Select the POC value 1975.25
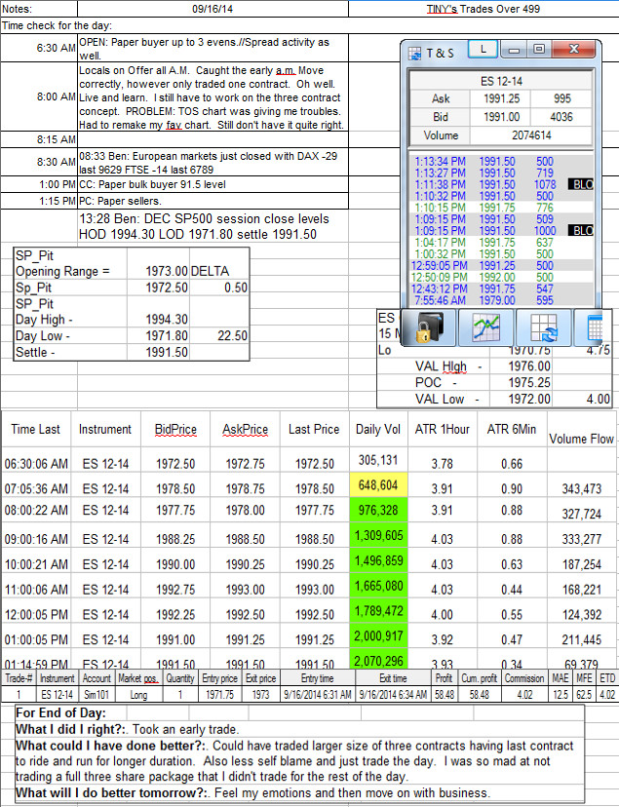The image size is (619, 807). pos(521,382)
